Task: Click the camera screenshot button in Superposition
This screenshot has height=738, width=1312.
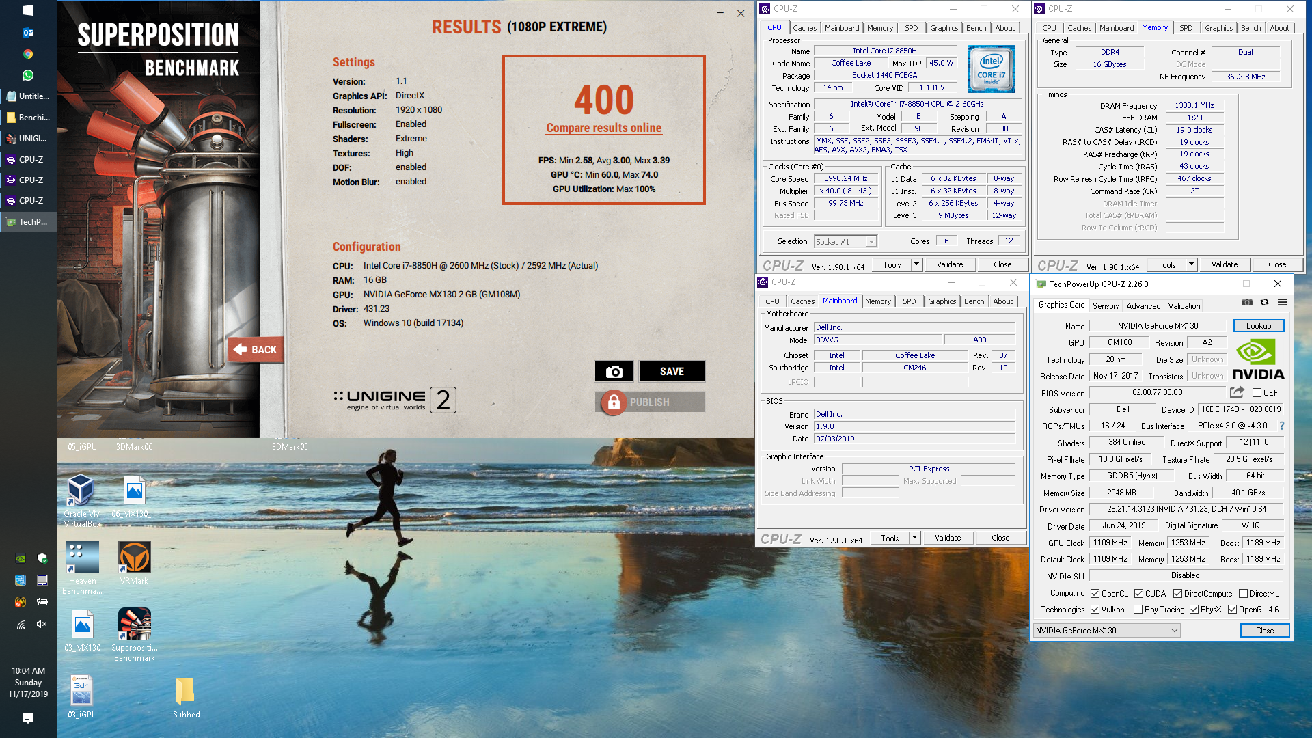Action: [x=614, y=371]
